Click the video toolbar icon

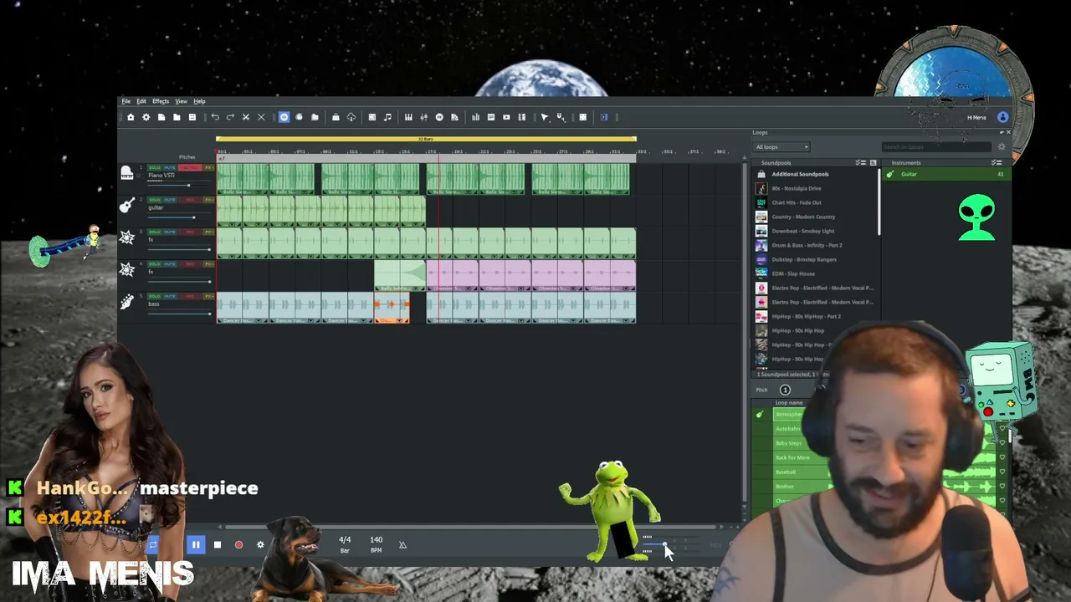506,117
